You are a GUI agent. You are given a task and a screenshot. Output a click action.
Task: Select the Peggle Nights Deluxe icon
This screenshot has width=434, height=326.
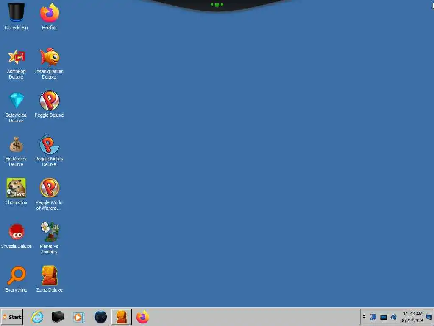[49, 151]
